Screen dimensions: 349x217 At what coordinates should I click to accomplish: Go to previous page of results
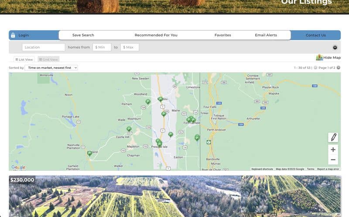[315, 68]
